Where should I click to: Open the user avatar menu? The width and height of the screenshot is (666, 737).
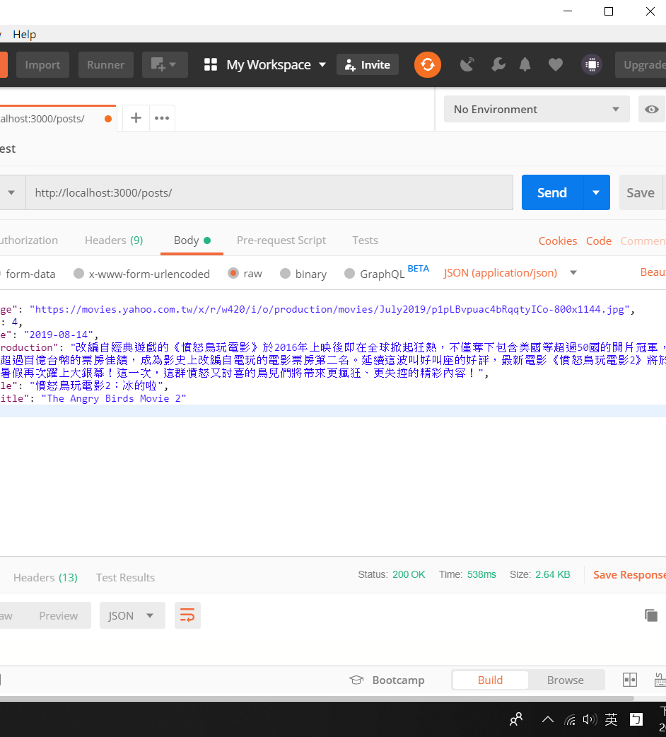click(x=591, y=64)
